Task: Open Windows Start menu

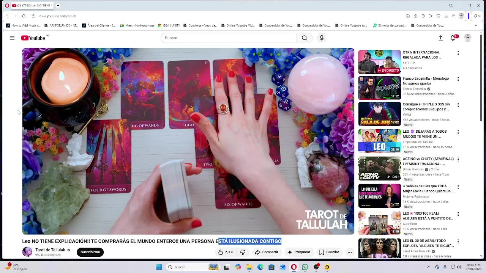Action: point(159,267)
